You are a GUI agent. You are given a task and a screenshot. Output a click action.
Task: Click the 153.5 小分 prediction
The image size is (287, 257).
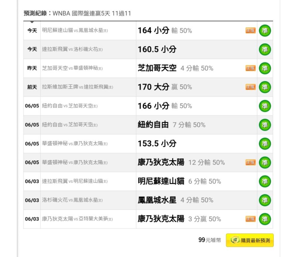pos(157,144)
